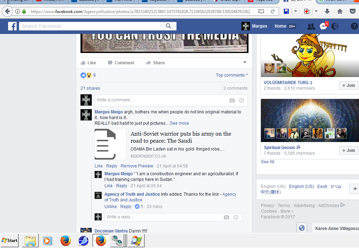The height and width of the screenshot is (248, 359).
Task: Open the file explorer taskbar icon
Action: [30, 241]
